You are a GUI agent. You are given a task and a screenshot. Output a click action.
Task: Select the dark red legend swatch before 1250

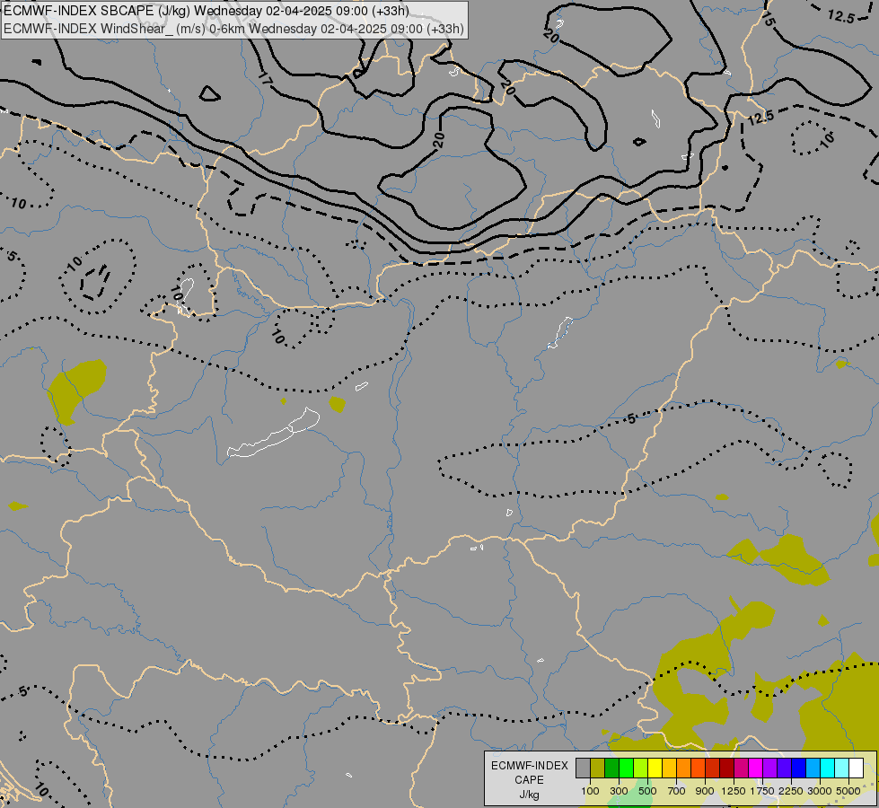pyautogui.click(x=726, y=768)
